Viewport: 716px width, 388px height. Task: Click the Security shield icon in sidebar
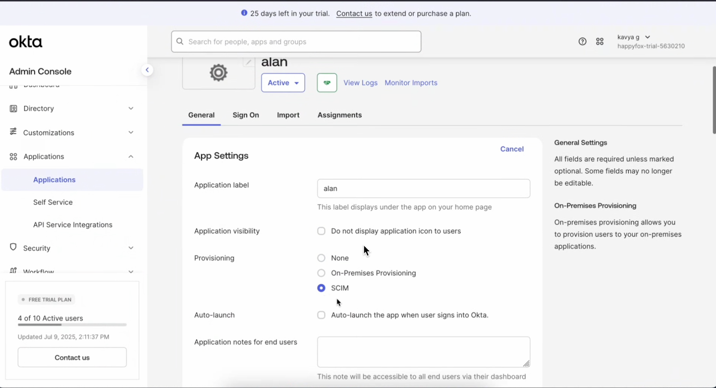coord(13,248)
